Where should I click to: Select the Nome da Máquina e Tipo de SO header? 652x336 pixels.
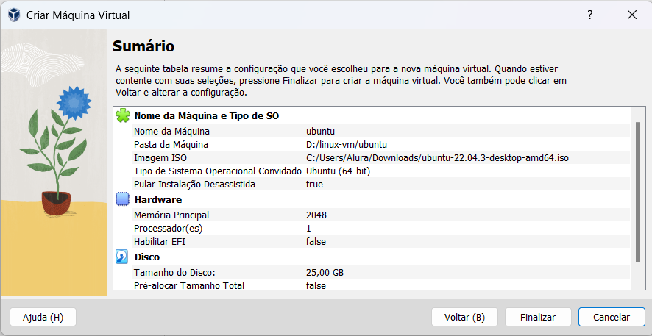click(206, 116)
